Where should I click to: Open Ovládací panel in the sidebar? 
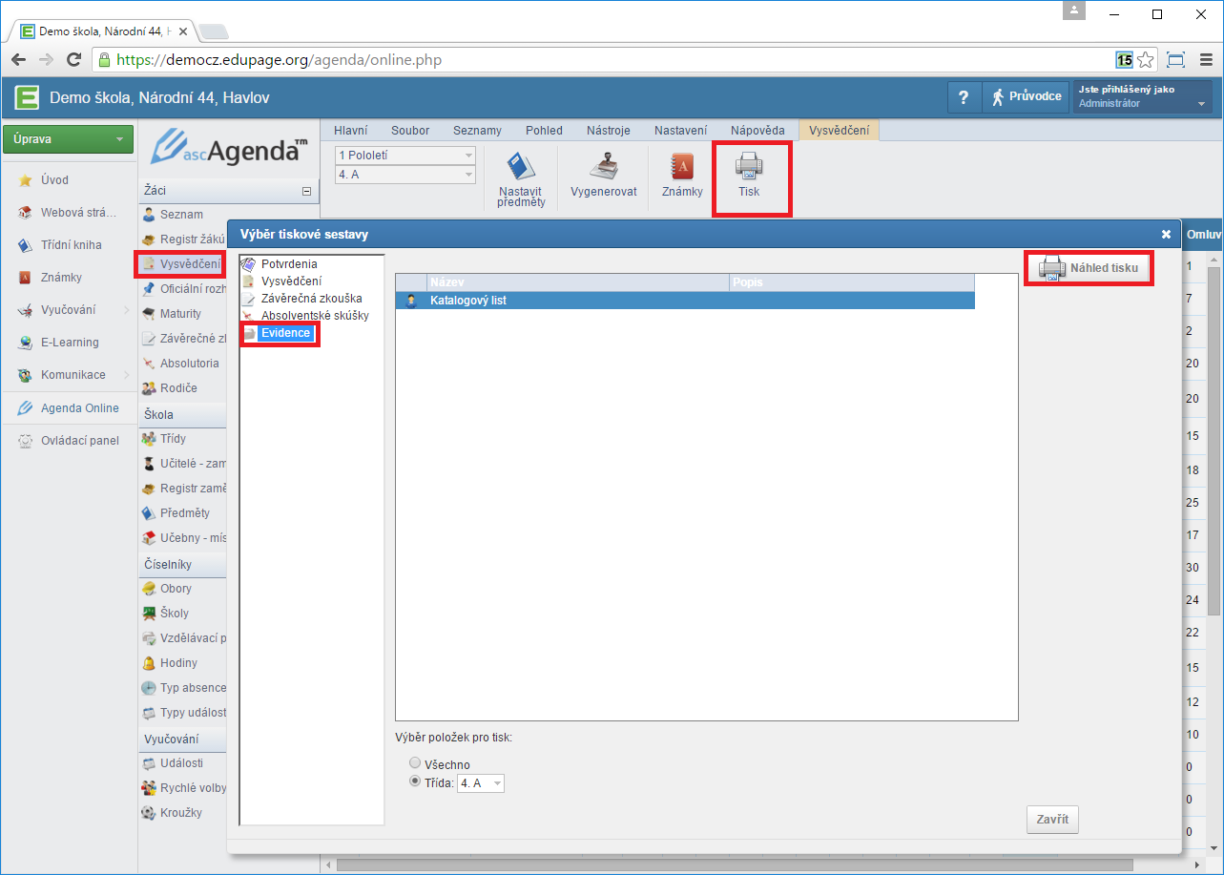pyautogui.click(x=79, y=440)
